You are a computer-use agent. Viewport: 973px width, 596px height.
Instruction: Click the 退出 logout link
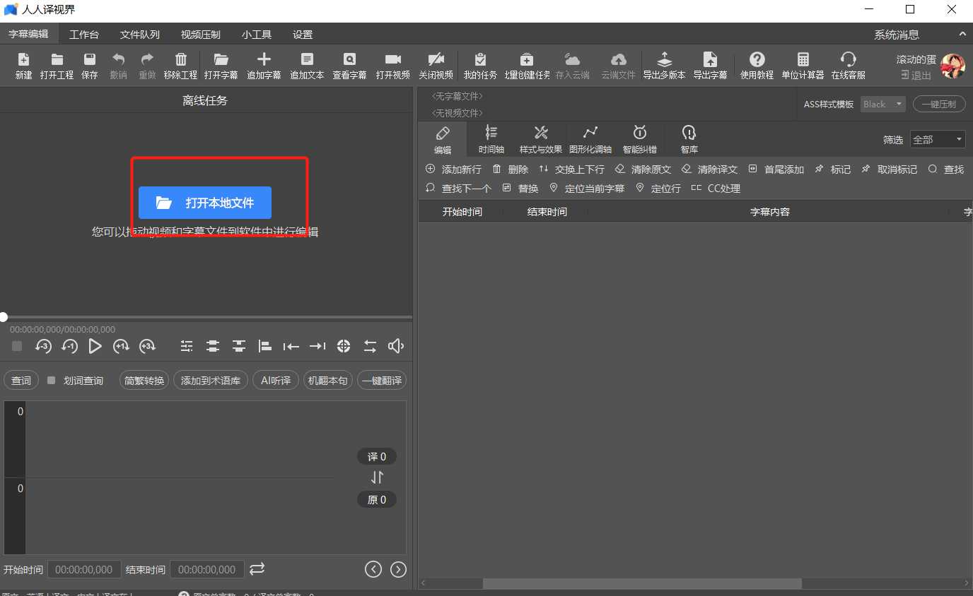tap(916, 76)
